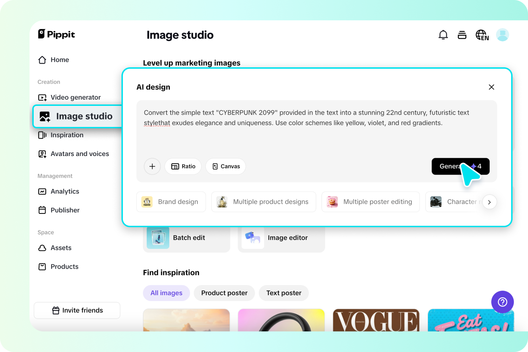Select the Product poster filter

pyautogui.click(x=224, y=293)
